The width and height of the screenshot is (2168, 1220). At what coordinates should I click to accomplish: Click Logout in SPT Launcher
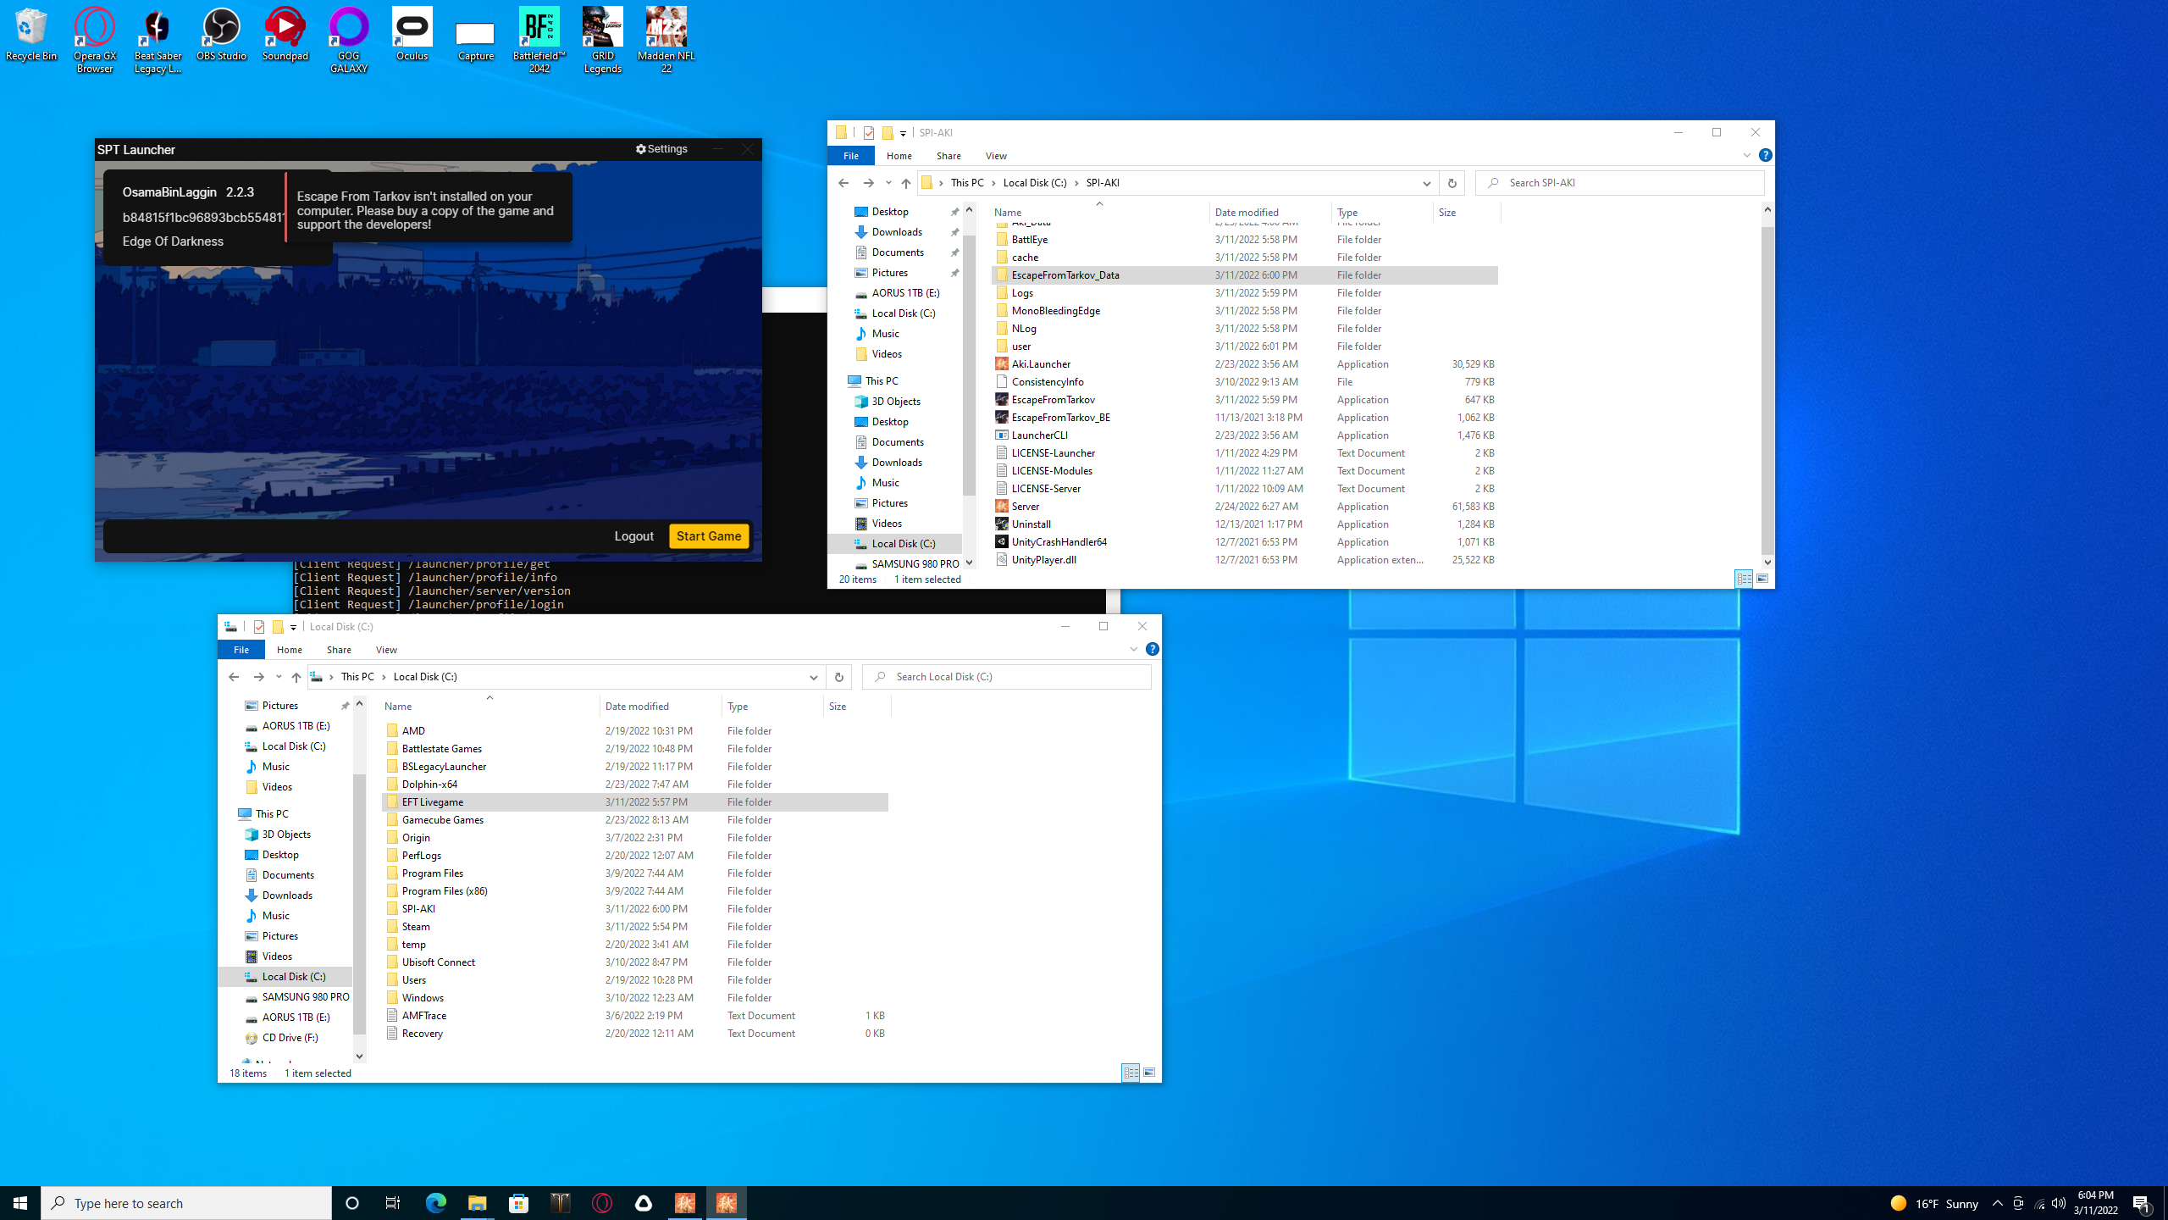(633, 536)
